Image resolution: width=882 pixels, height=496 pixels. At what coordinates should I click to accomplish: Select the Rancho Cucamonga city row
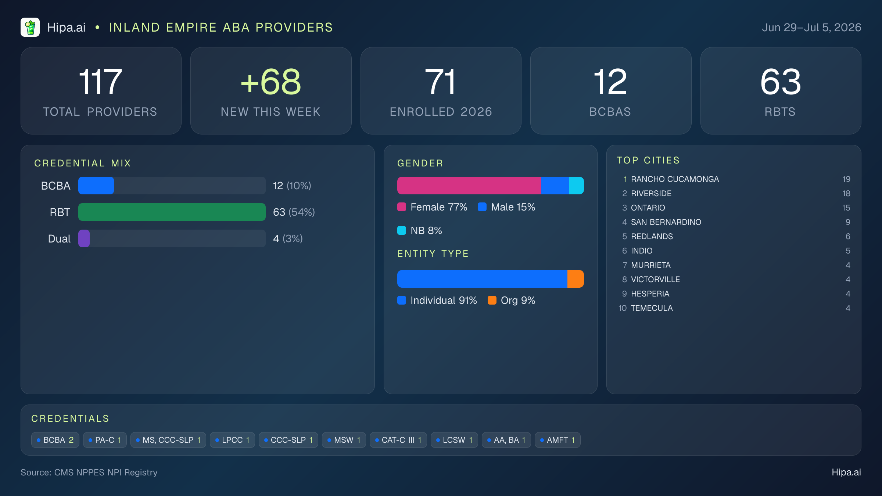point(734,179)
